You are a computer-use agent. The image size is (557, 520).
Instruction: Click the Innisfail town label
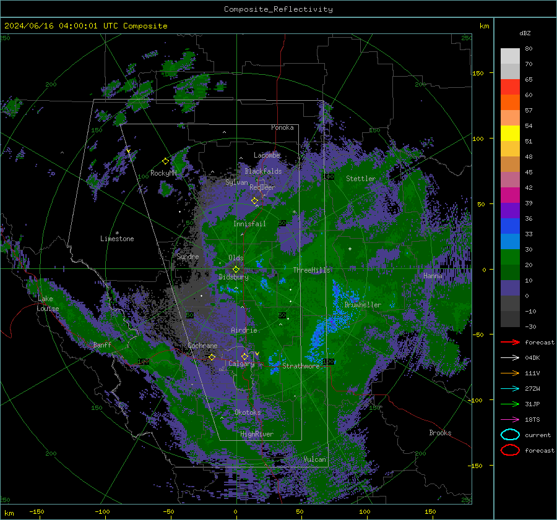pyautogui.click(x=249, y=224)
